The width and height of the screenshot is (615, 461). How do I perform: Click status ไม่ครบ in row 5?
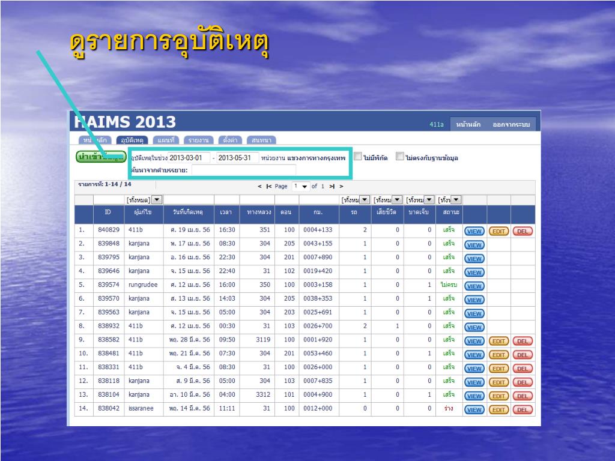click(x=449, y=285)
